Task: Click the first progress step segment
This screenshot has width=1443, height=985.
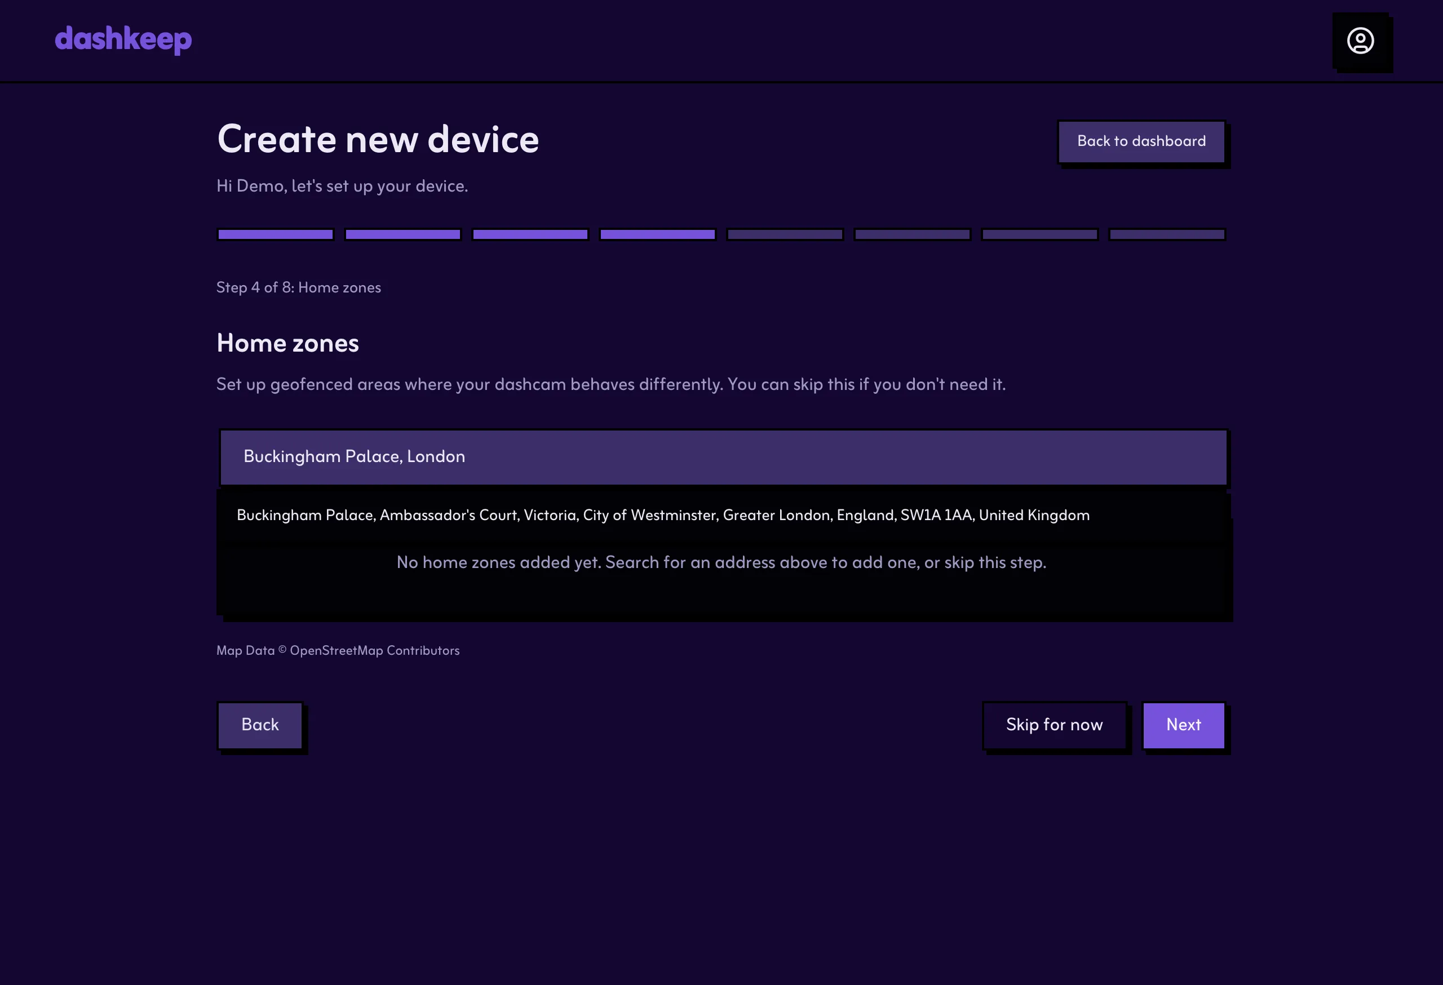Action: (x=276, y=234)
